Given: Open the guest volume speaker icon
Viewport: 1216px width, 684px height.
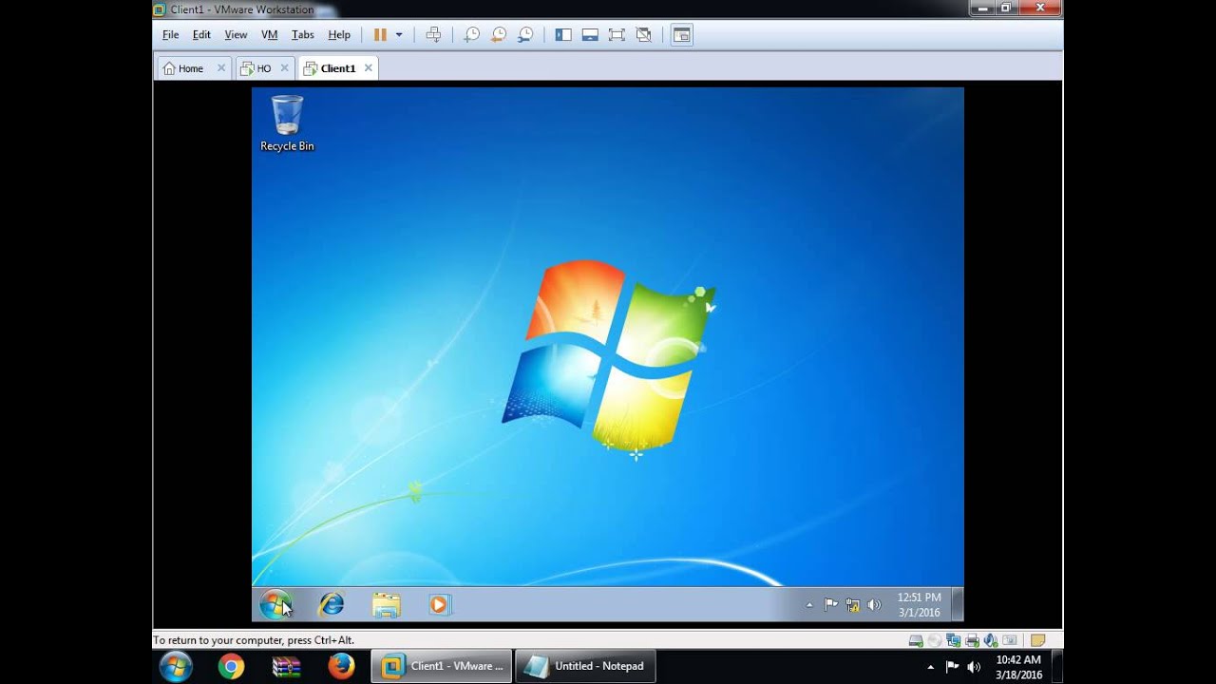Looking at the screenshot, I should [874, 605].
